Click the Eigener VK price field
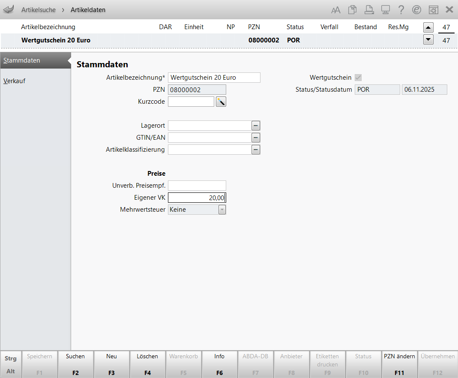 [197, 198]
